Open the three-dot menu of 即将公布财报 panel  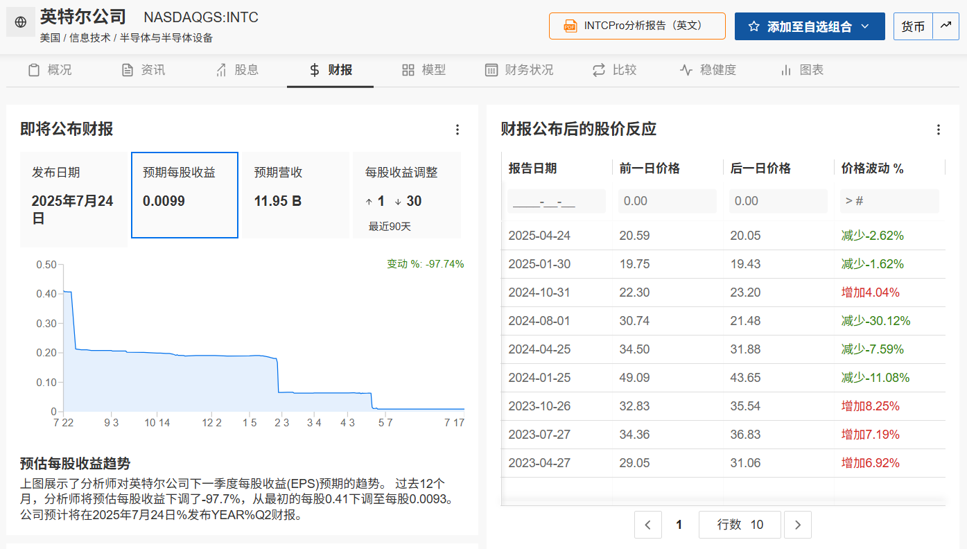[457, 130]
